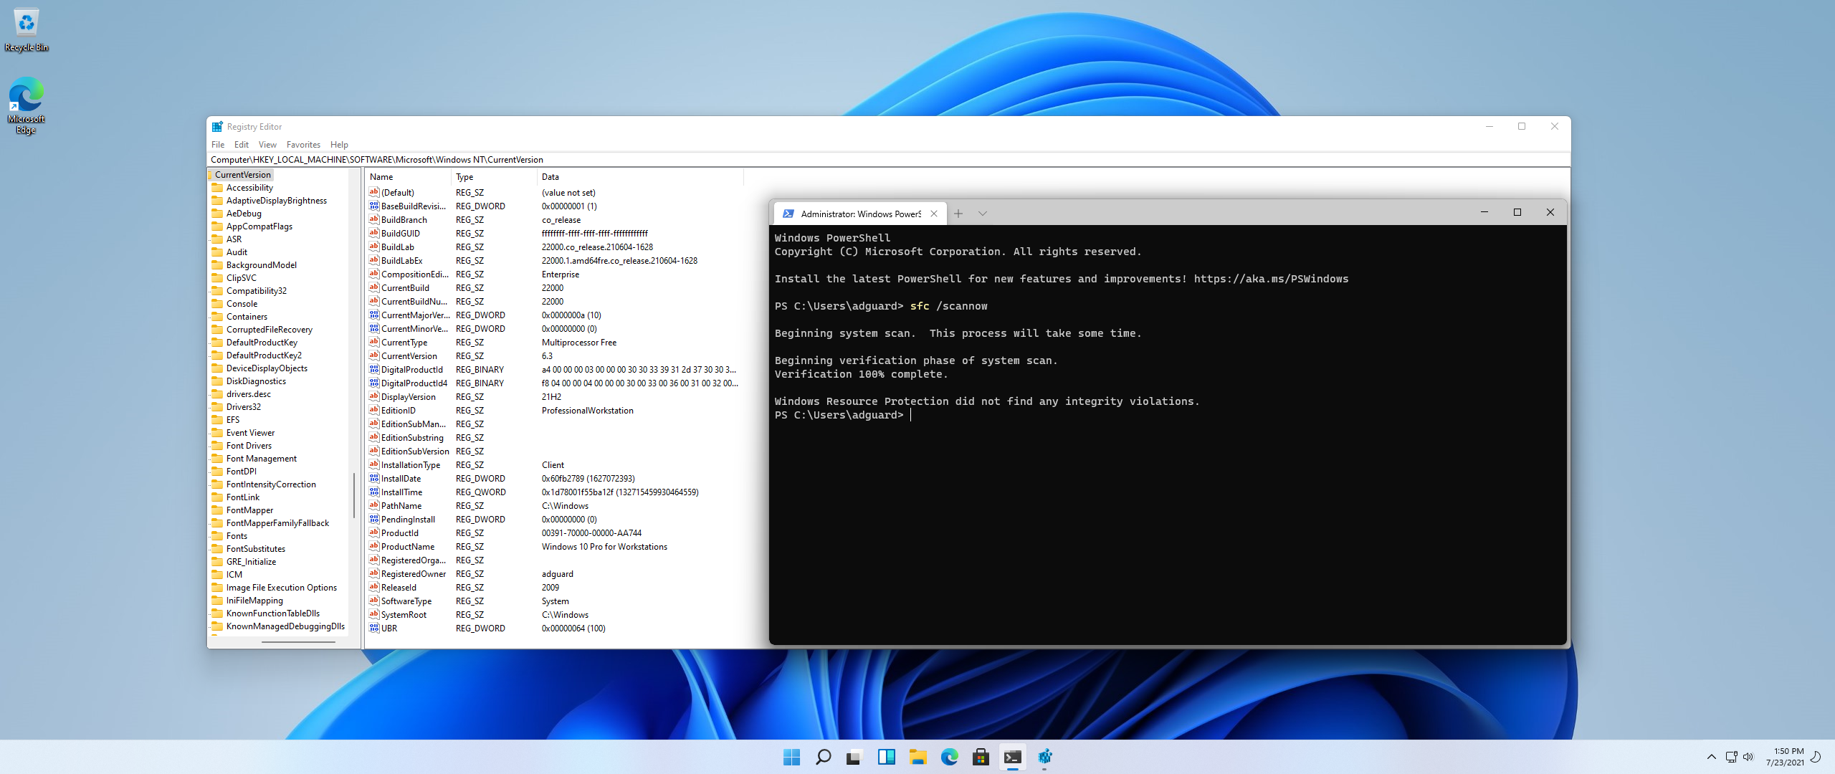Show hidden system tray icons
Viewport: 1835px width, 774px height.
pyautogui.click(x=1712, y=757)
